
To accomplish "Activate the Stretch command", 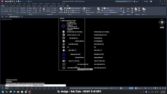I will (x=23, y=12).
